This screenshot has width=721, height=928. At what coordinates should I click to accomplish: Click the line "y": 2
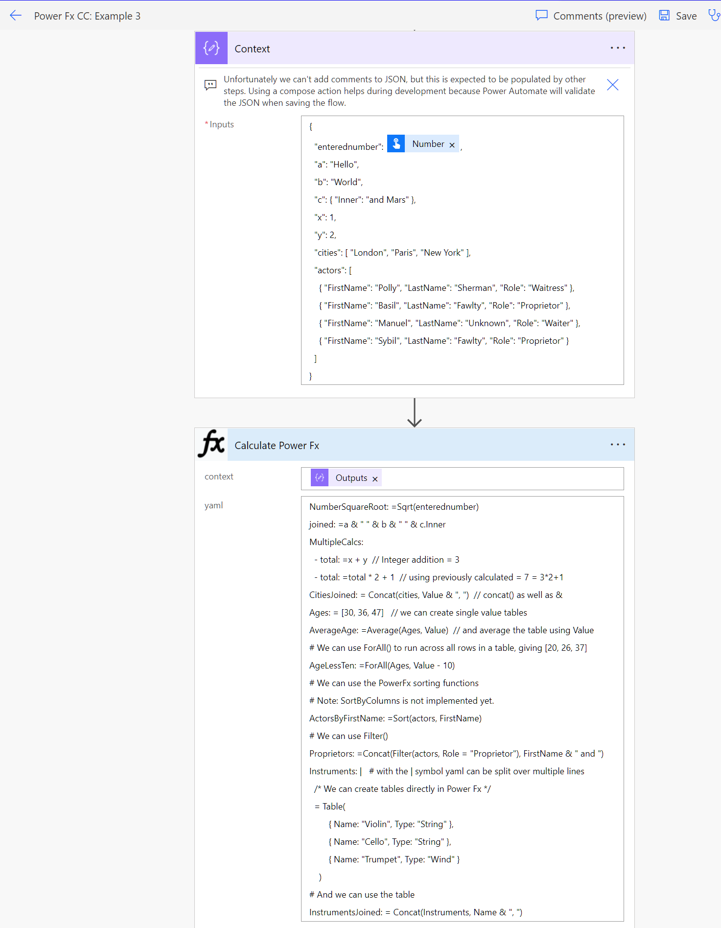325,235
